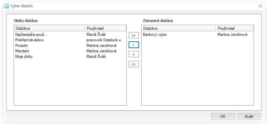Click the move selected right '>' button
Image resolution: width=268 pixels, height=125 pixels.
tap(134, 45)
